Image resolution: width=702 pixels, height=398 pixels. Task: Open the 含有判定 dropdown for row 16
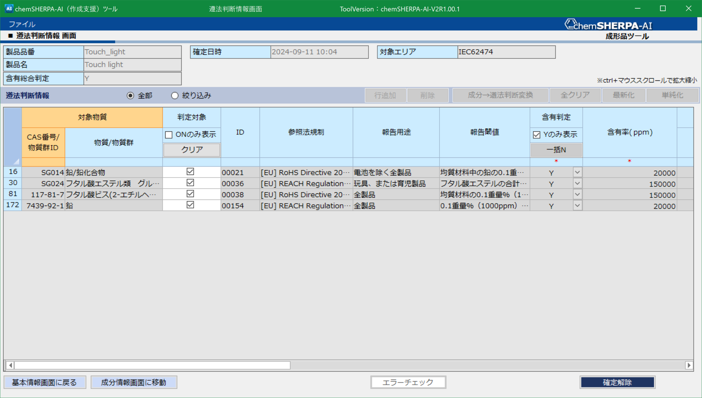[578, 172]
